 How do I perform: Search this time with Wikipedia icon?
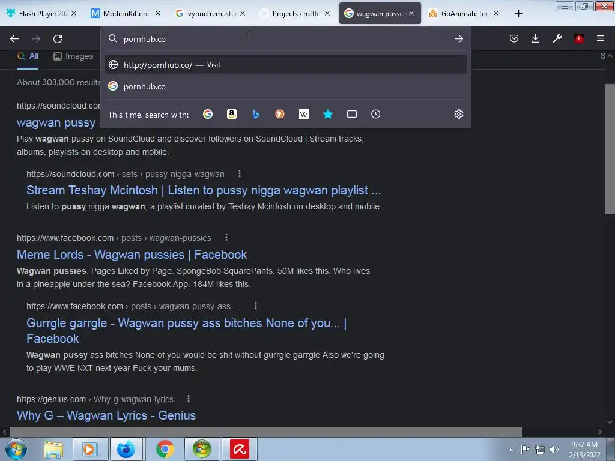[x=303, y=114]
